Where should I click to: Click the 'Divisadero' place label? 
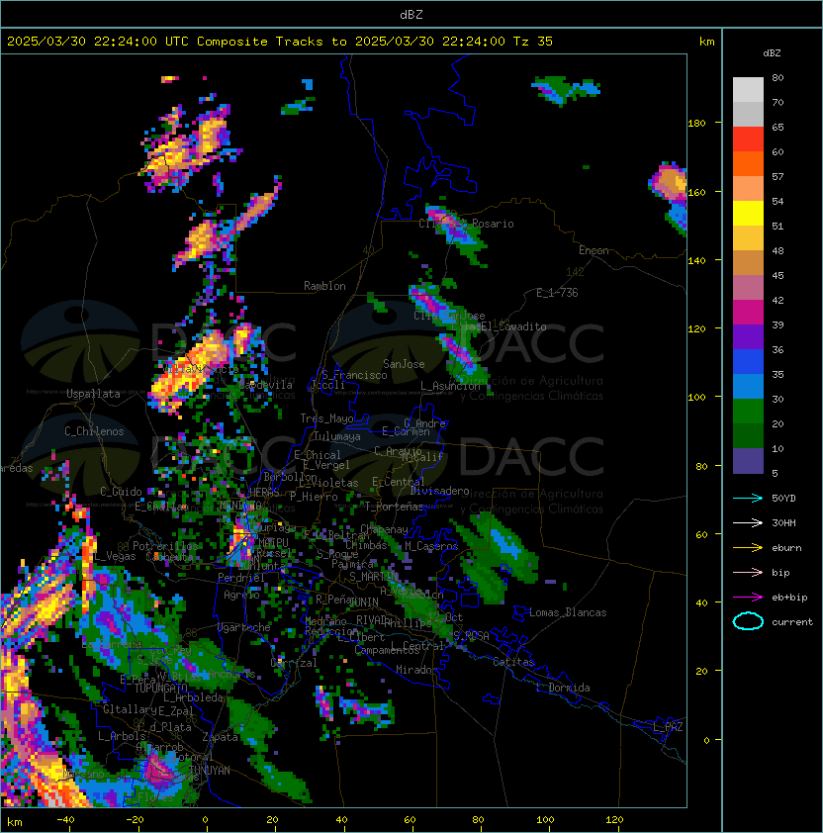[439, 491]
